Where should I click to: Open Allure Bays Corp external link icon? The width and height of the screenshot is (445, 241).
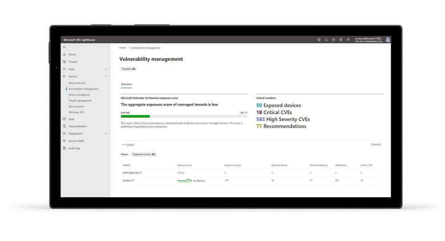[141, 173]
